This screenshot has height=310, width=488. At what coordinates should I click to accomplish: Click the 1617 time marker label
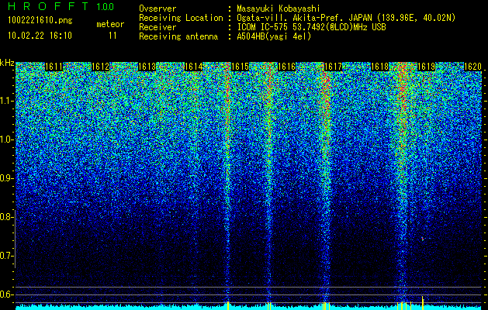[334, 67]
